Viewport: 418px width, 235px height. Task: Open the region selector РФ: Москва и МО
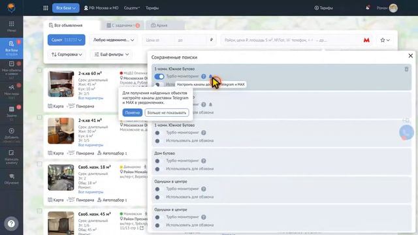pos(101,8)
